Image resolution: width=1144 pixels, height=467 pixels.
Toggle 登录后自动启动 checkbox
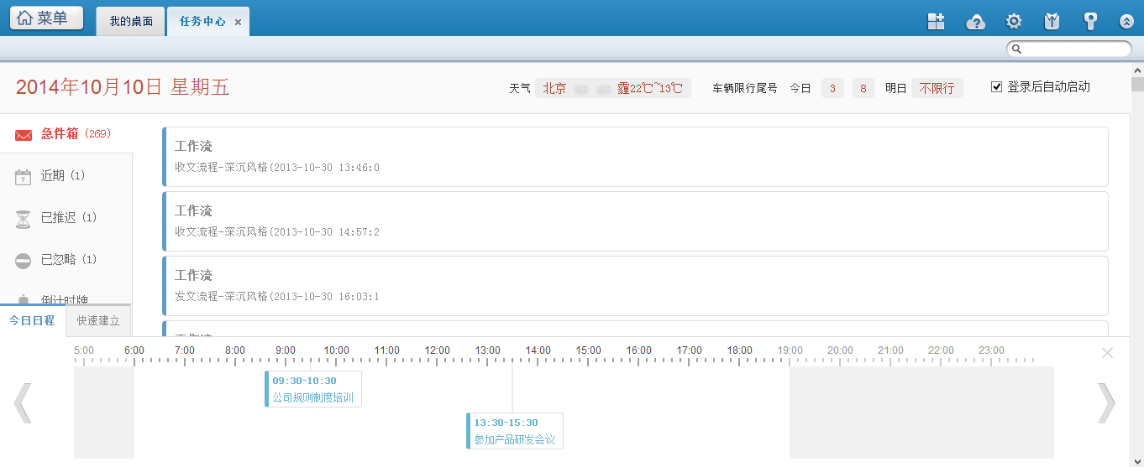point(997,86)
